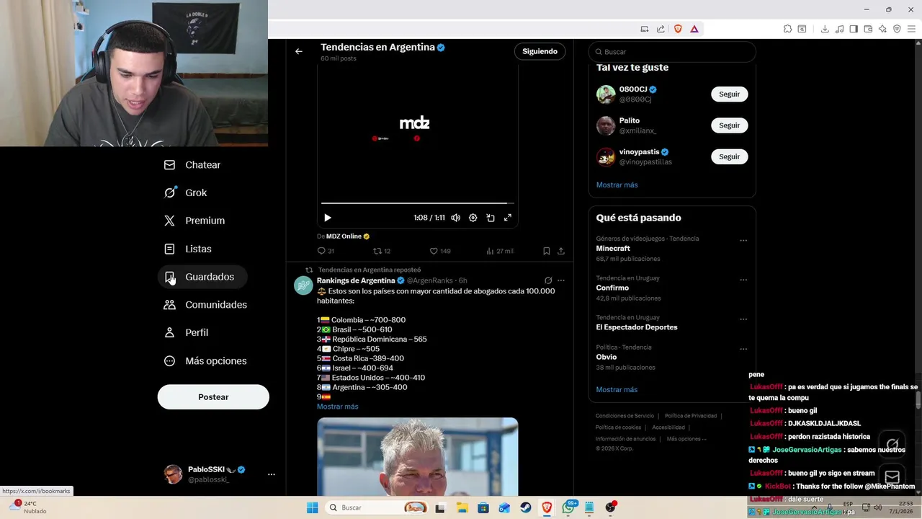This screenshot has height=519, width=922.
Task: Open the browser extensions puzzle icon
Action: click(x=787, y=29)
